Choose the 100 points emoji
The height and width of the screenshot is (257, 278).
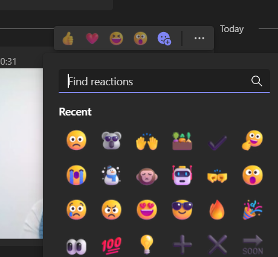111,244
